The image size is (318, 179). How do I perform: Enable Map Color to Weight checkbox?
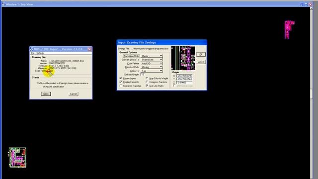[x=147, y=78]
